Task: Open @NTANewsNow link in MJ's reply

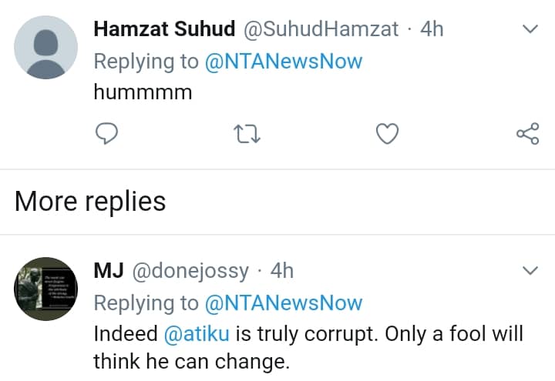Action: coord(283,302)
